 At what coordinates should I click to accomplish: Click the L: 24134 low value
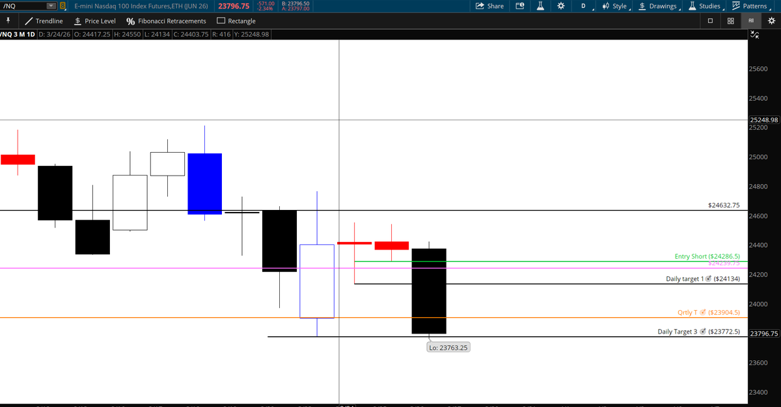(157, 34)
